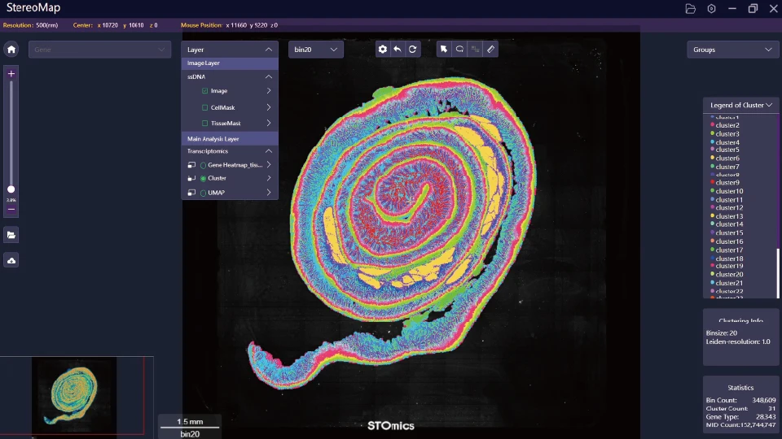782x439 pixels.
Task: Undo the last action with the arrow icon
Action: click(398, 50)
